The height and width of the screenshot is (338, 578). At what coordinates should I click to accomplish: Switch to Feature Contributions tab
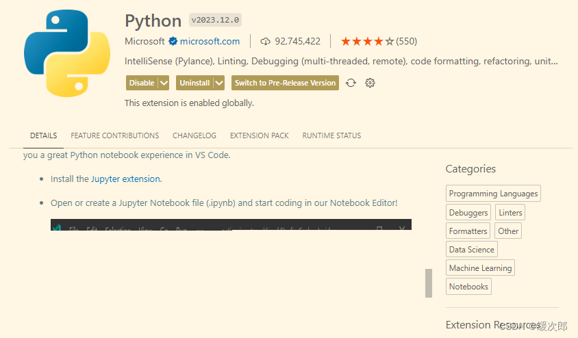click(114, 135)
